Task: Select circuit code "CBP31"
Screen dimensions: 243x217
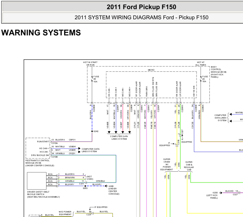Action: pos(72,140)
